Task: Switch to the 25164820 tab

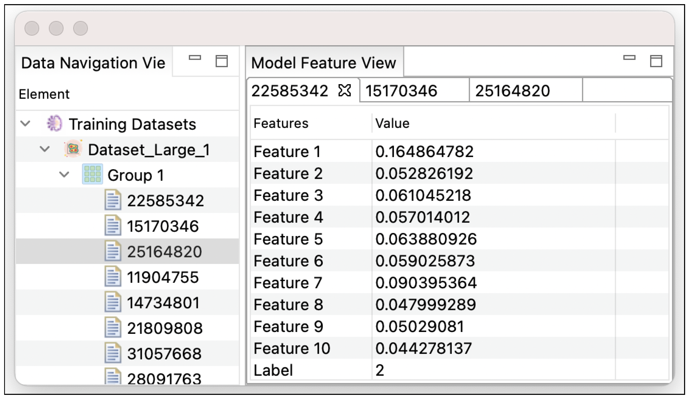Action: pos(512,91)
